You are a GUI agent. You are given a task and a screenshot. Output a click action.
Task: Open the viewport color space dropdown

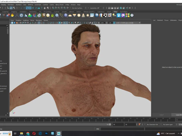click(x=128, y=23)
